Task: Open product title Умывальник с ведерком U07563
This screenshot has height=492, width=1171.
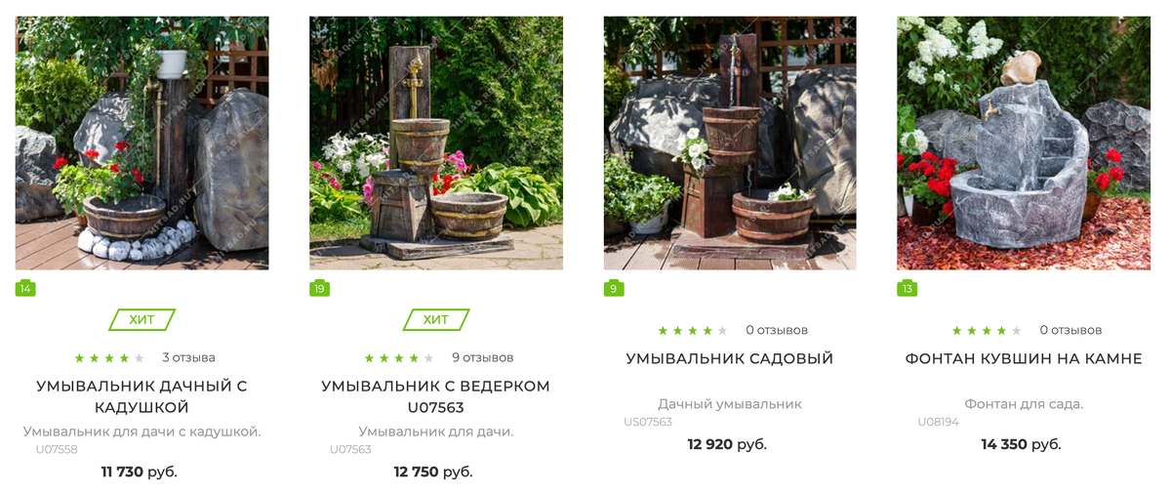Action: tap(436, 396)
